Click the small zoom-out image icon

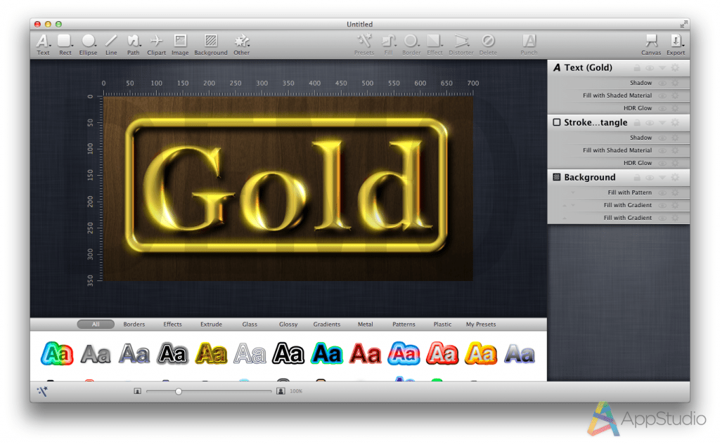[137, 391]
